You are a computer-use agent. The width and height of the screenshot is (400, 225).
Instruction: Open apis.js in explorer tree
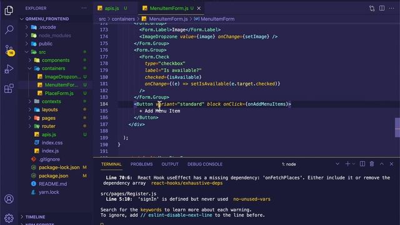(x=49, y=134)
